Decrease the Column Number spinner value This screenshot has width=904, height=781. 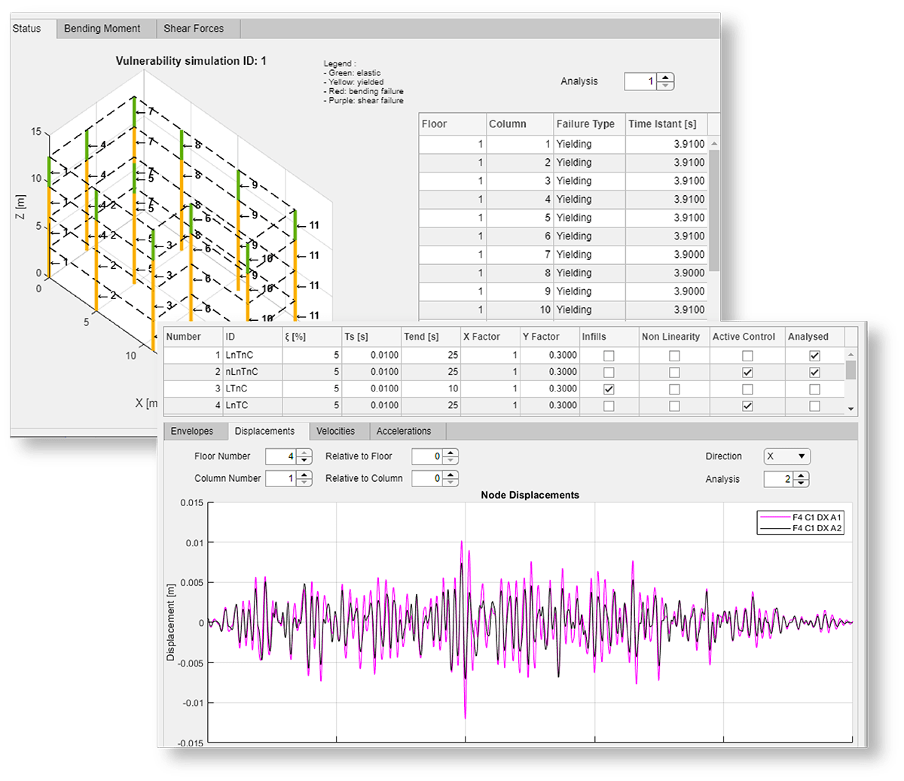[x=304, y=482]
